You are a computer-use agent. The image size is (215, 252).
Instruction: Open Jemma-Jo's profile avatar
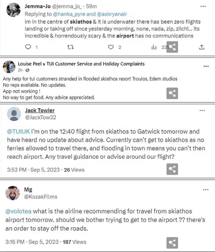pyautogui.click(x=13, y=10)
